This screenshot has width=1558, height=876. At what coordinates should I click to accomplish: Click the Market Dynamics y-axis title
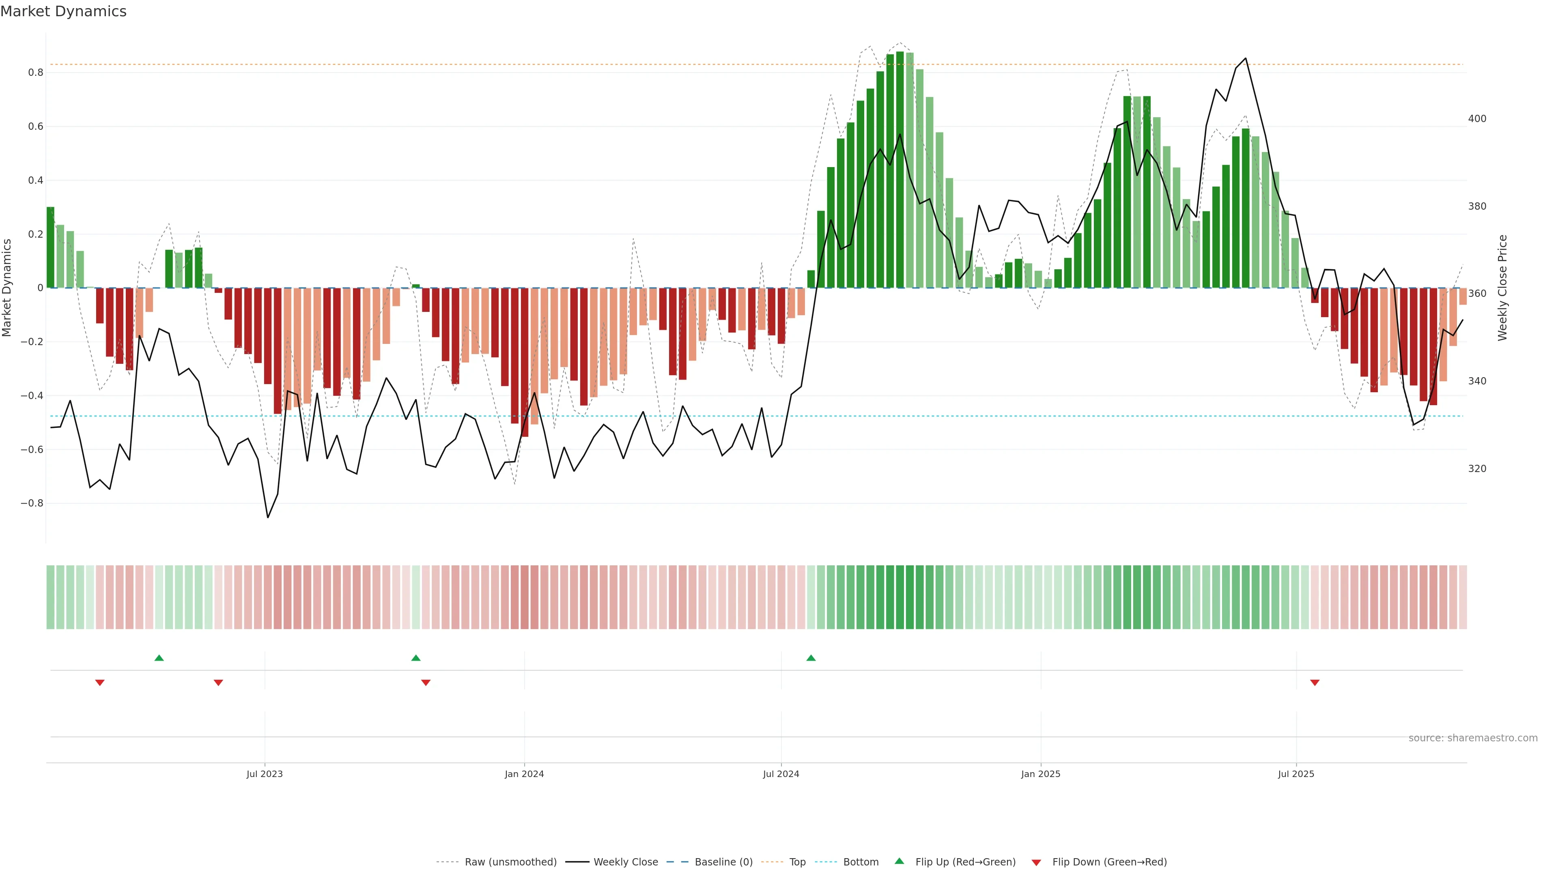coord(7,288)
